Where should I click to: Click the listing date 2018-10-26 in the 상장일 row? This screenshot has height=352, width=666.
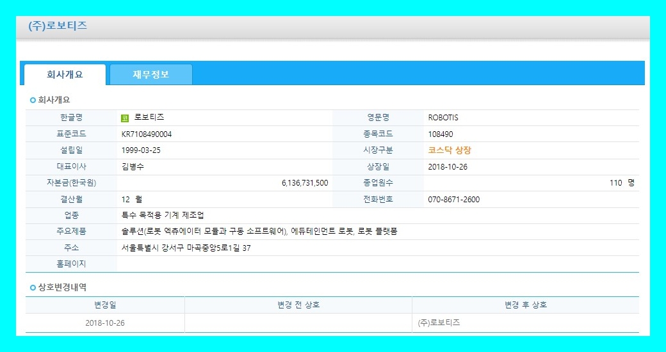pyautogui.click(x=448, y=167)
